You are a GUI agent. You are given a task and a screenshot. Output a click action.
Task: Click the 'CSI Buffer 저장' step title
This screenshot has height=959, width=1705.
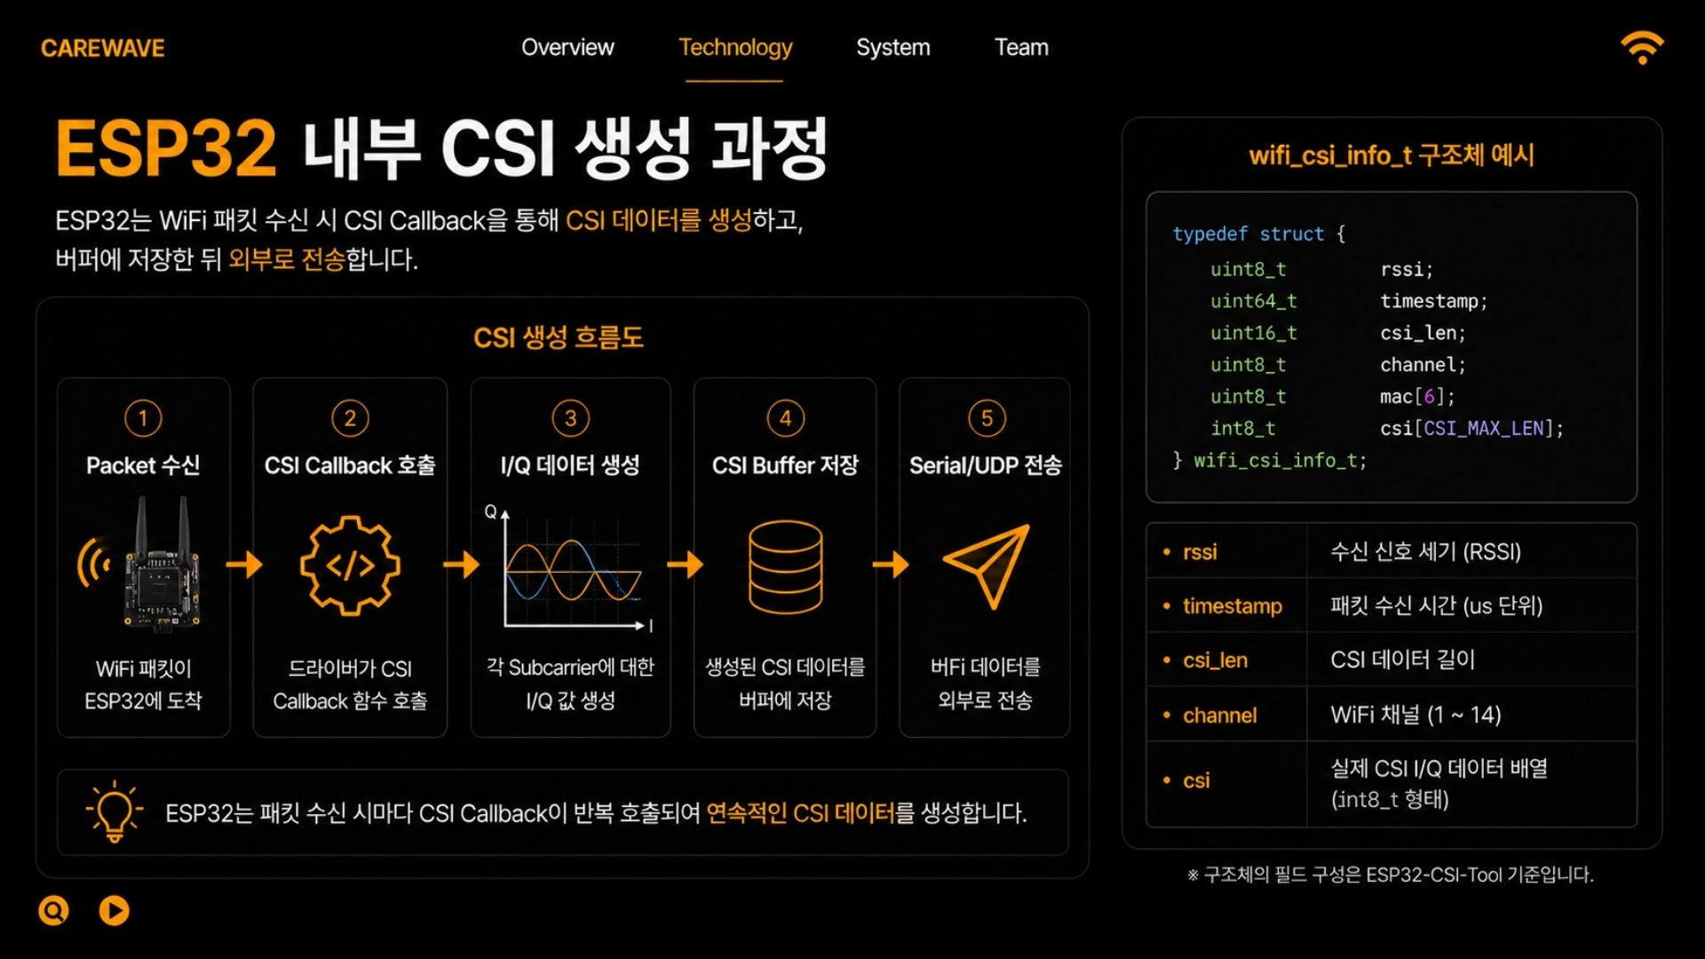point(785,465)
